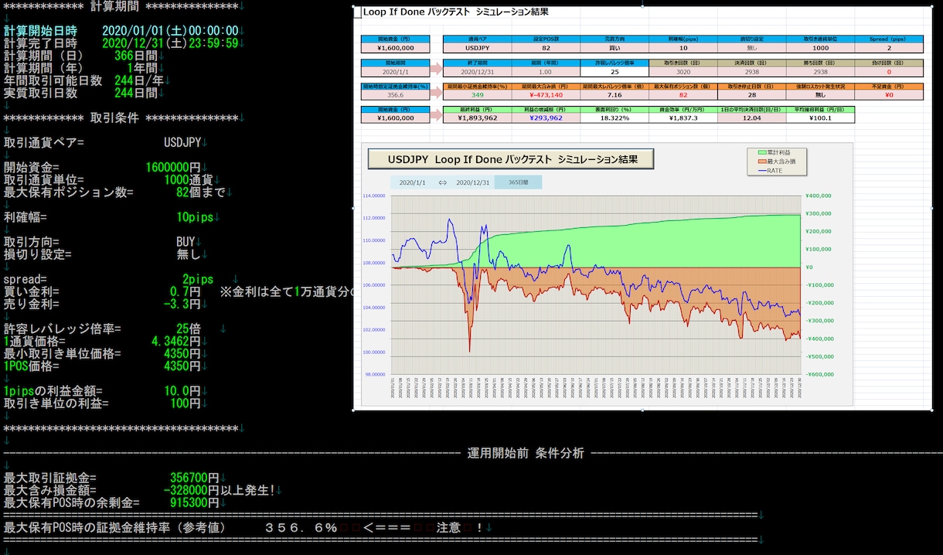Click the chart title box starting with USDJPY

tap(511, 159)
